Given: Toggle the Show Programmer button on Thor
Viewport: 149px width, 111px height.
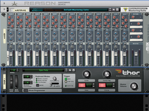Looking at the screenshot, I should coord(26,90).
